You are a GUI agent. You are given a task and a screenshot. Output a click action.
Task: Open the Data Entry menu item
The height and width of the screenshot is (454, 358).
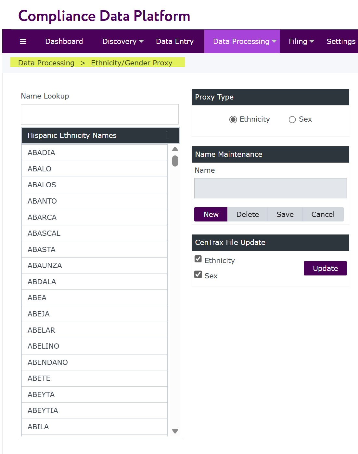pos(174,41)
